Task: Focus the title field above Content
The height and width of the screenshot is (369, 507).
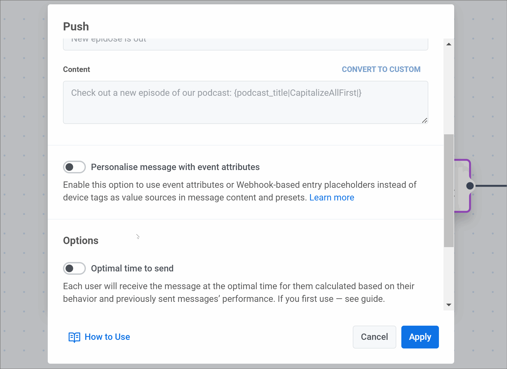Action: (x=245, y=44)
